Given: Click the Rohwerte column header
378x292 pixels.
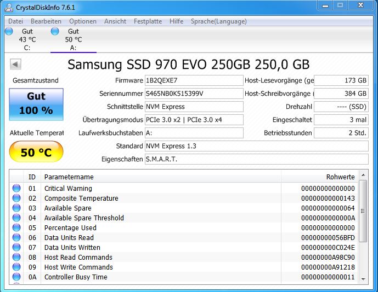Looking at the screenshot, I should tap(320, 177).
